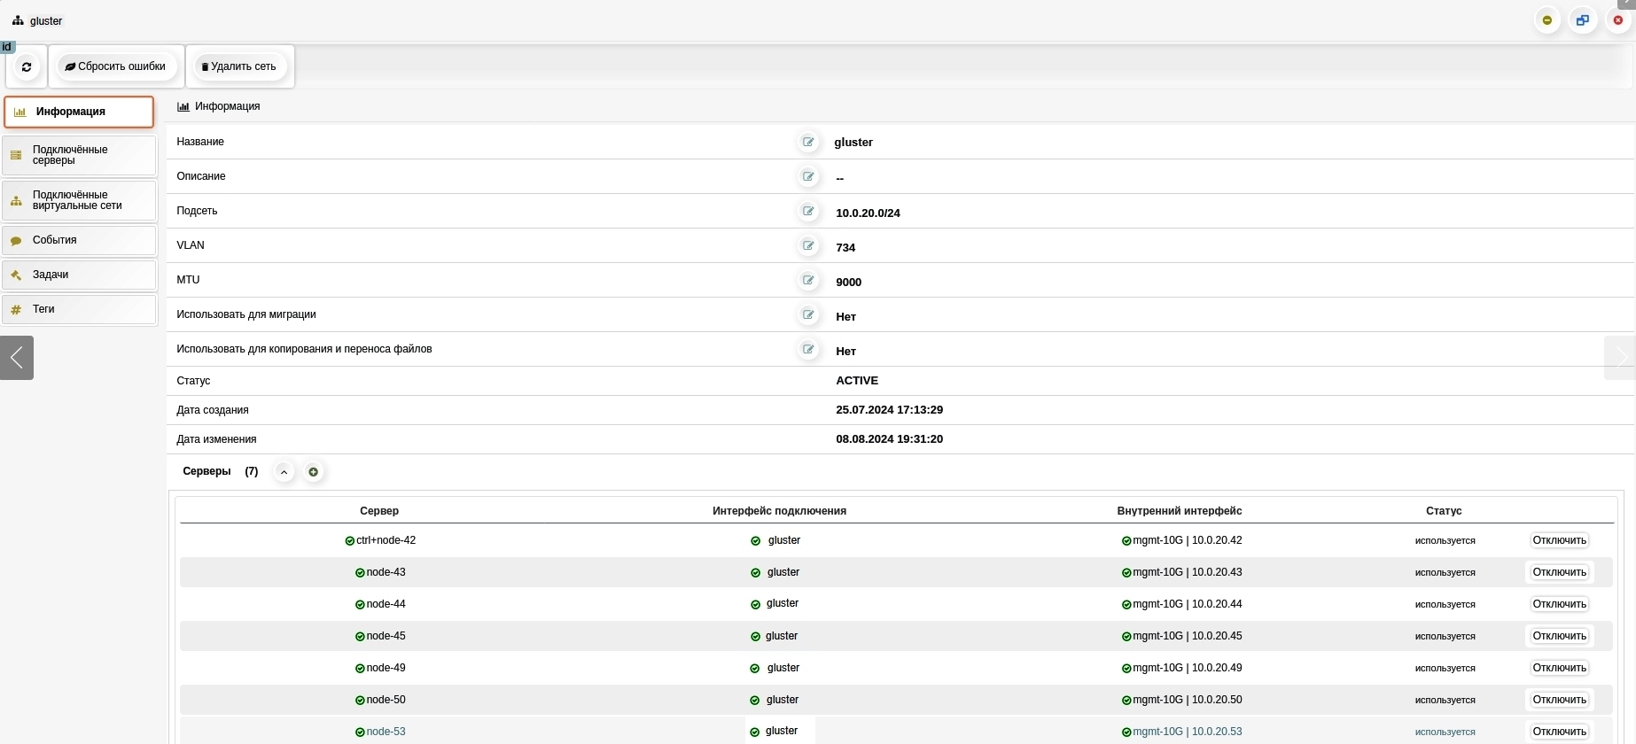Add a server with plus icon

point(313,472)
